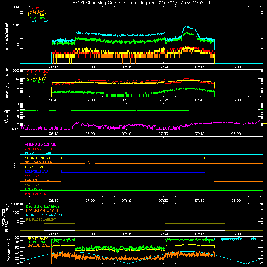Click the 7-20 MeV legend label
The width and height of the screenshot is (267, 267).
[x=36, y=82]
